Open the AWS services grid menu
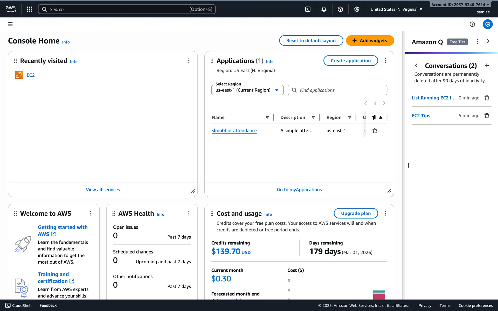 pyautogui.click(x=30, y=9)
